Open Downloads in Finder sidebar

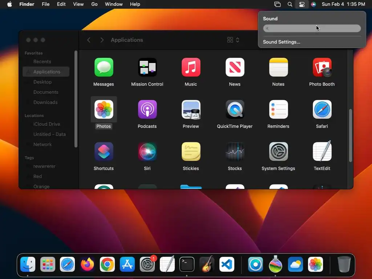(x=46, y=102)
